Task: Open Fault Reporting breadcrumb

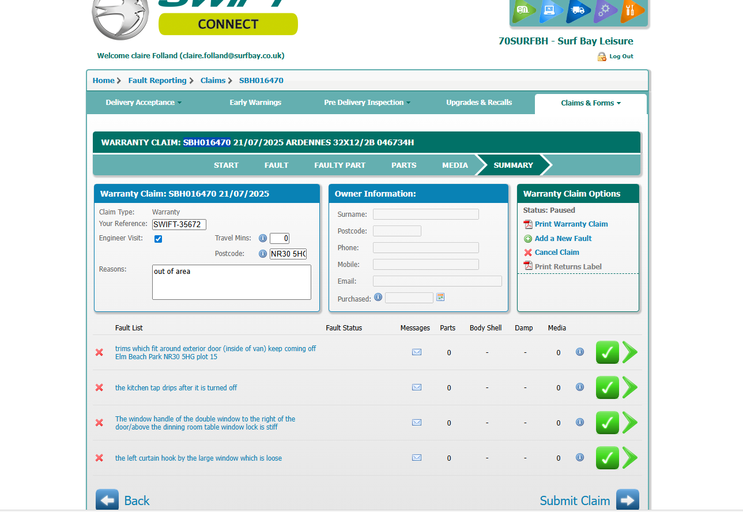Action: tap(157, 81)
